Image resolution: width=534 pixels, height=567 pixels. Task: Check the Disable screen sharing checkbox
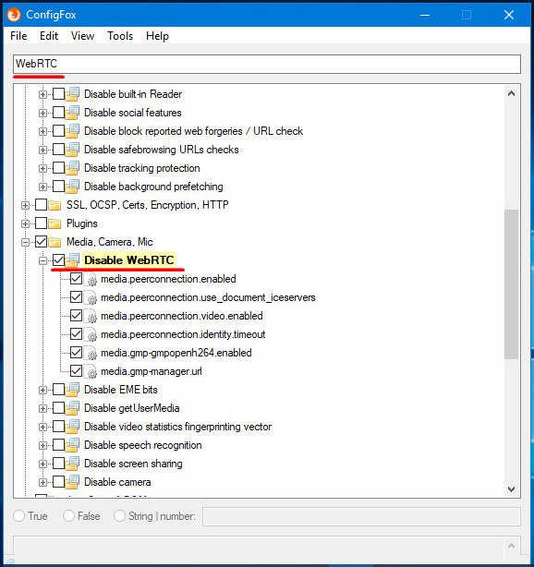point(58,464)
